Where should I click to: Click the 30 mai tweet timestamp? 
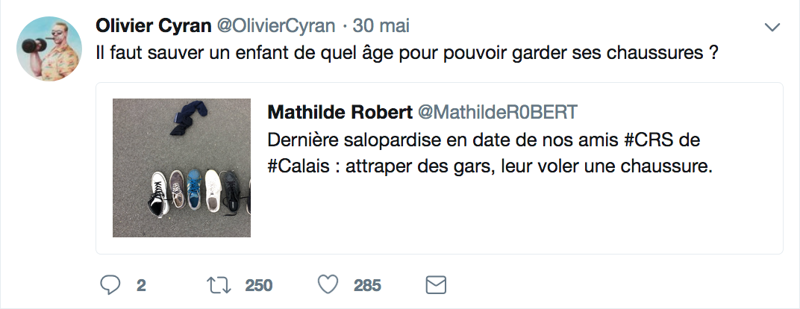(x=381, y=26)
